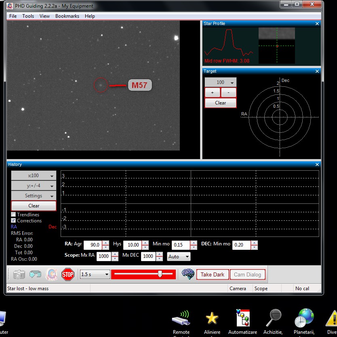This screenshot has width=337, height=337.
Task: Click the RA Min mo value field
Action: click(181, 245)
